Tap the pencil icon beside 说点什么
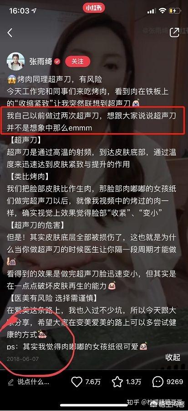This screenshot has height=411, width=188. [x=10, y=382]
